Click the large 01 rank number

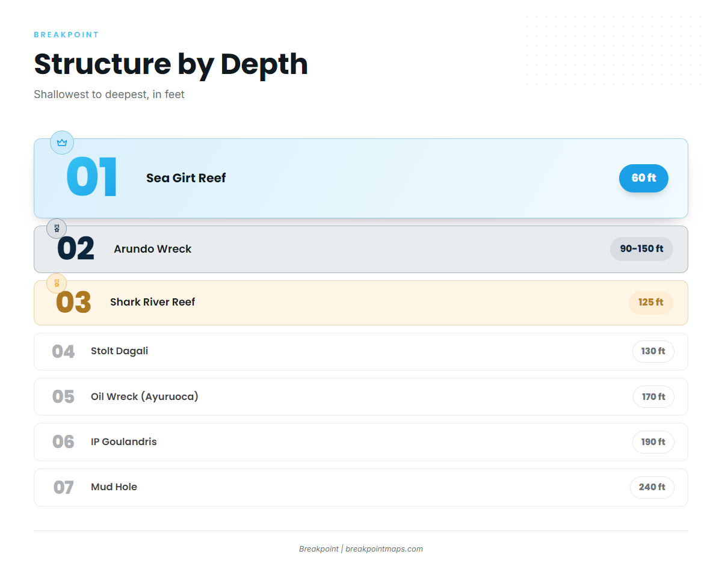click(92, 178)
